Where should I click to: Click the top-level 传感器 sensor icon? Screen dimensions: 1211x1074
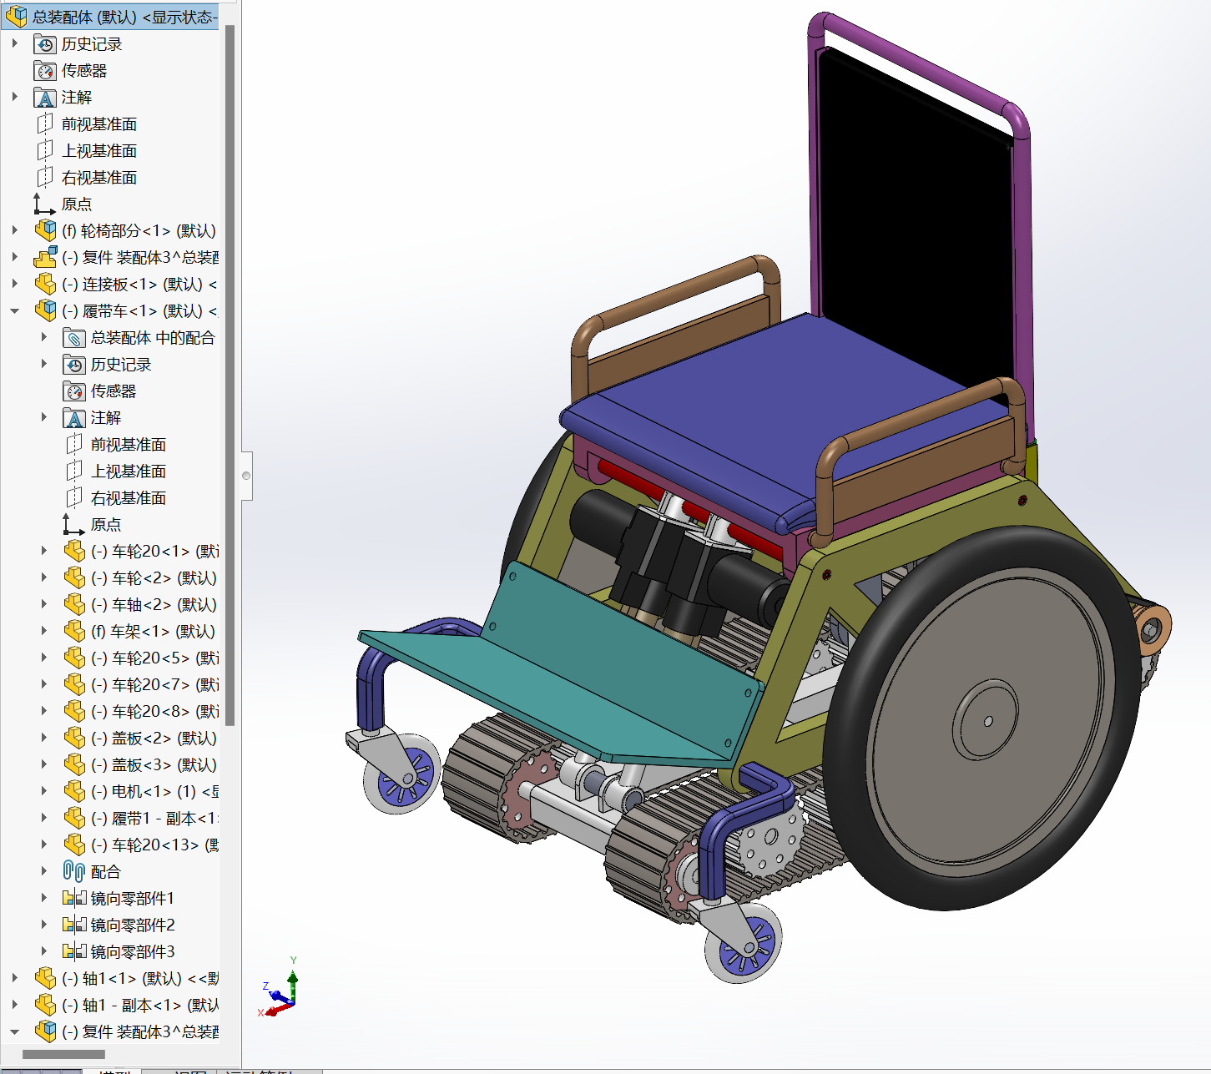(x=45, y=71)
